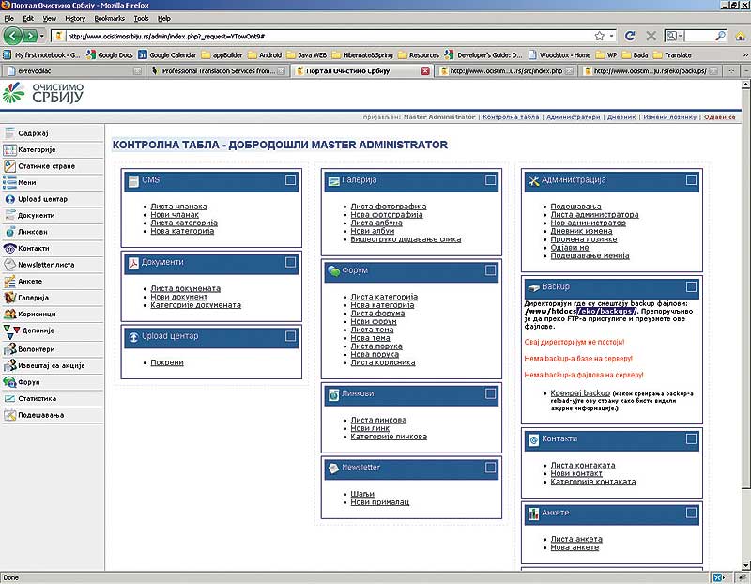Screen dimensions: 751x584
Task: Toggle the Контакти panel collapse box
Action: click(x=691, y=438)
